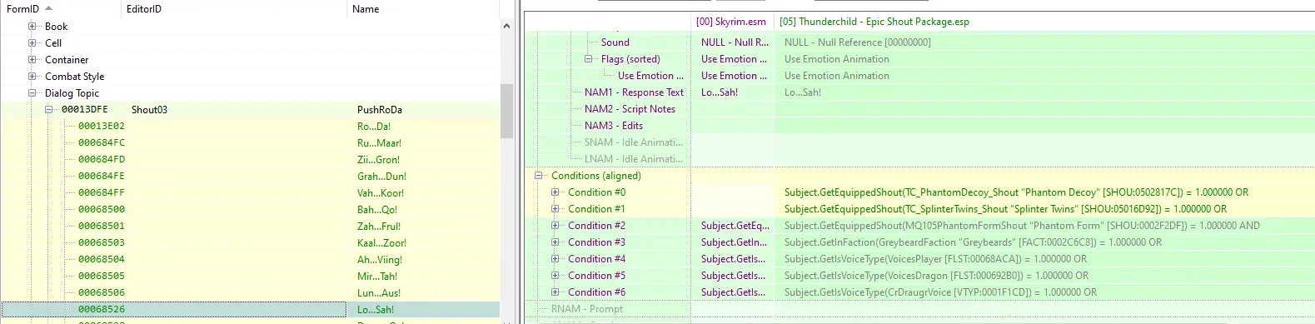Sort records by Name column header
1315x324 pixels.
[x=422, y=9]
